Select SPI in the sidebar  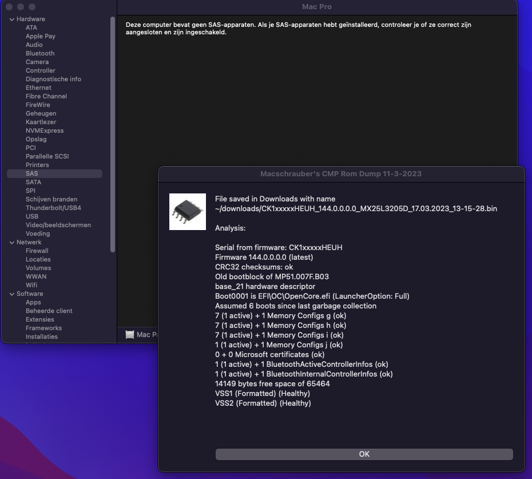[30, 191]
